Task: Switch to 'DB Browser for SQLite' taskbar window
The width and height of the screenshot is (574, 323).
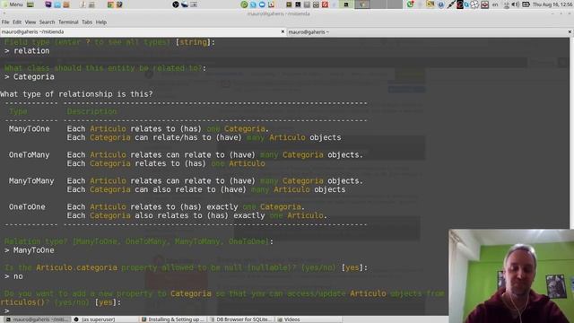Action: (241, 319)
